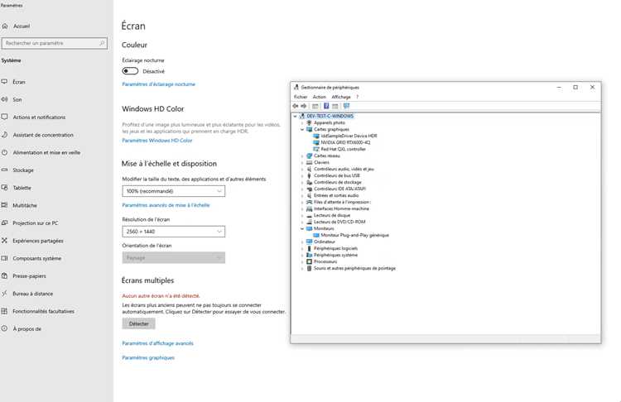Open Paramètres d'éclairage nocturne link

coord(158,84)
